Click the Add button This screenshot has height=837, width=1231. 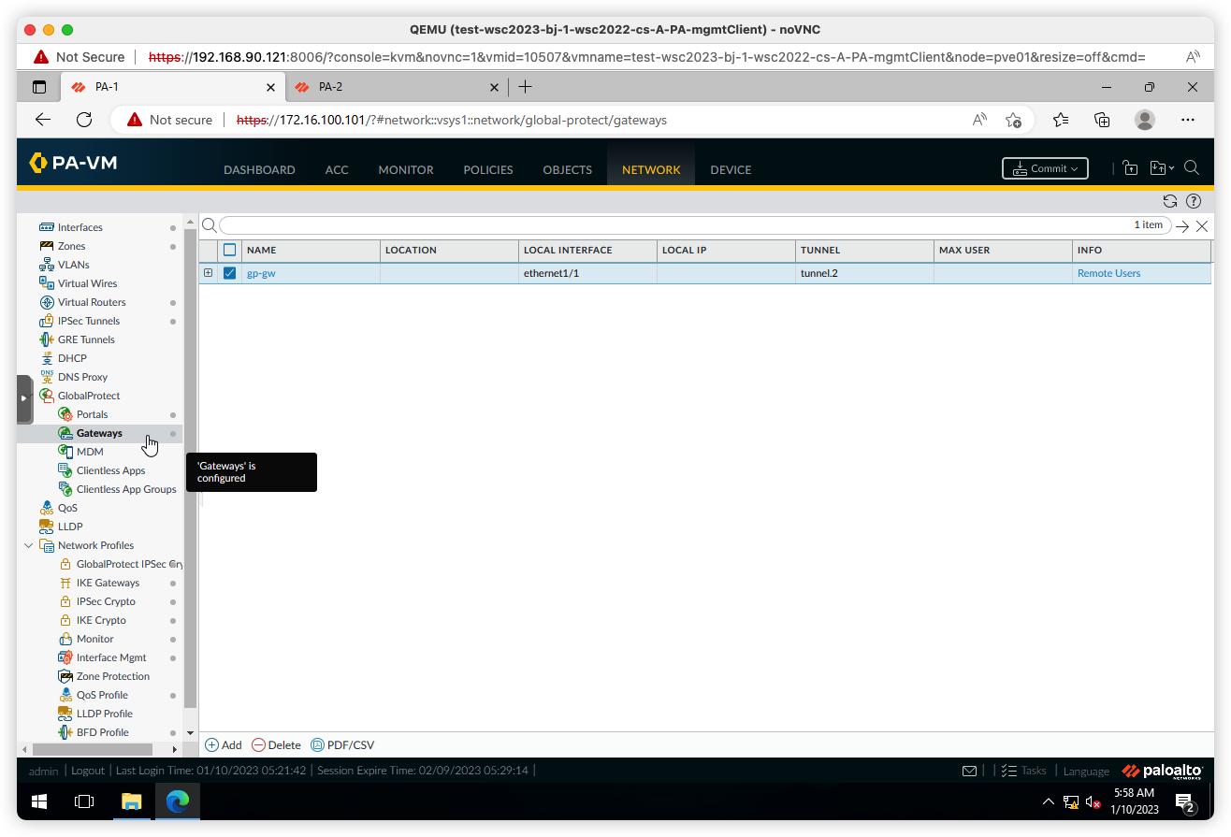point(224,745)
